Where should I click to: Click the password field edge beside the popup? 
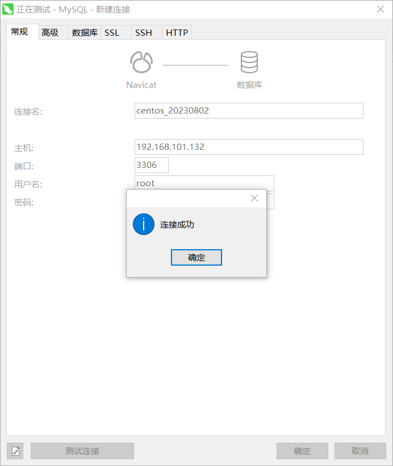[x=270, y=201]
